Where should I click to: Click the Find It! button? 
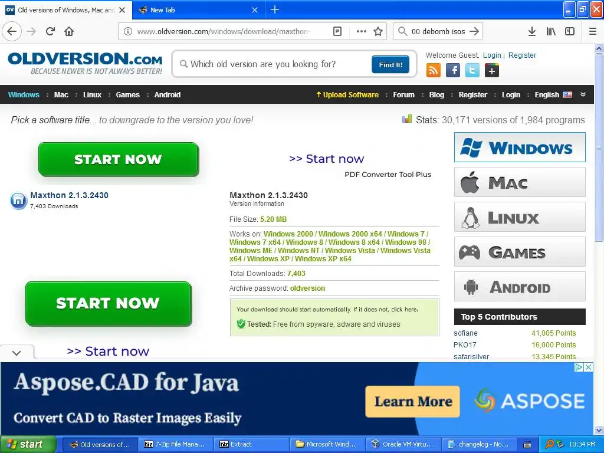(x=390, y=64)
